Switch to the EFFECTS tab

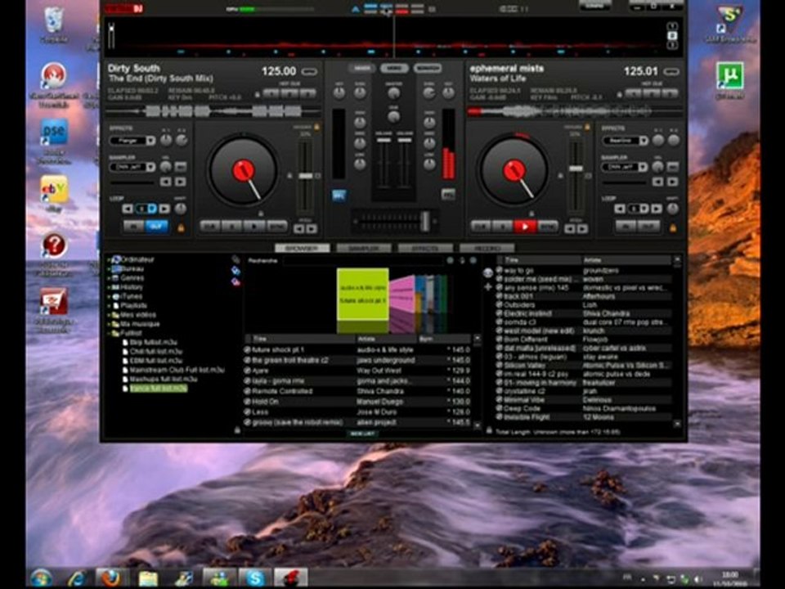coord(425,248)
